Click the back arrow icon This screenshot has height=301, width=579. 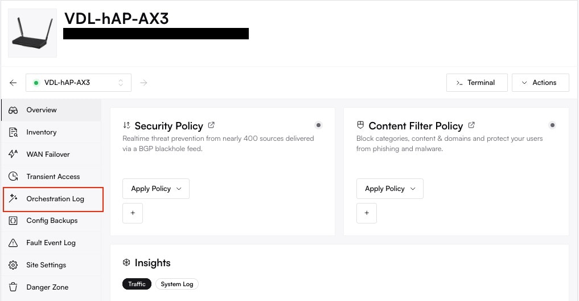[x=13, y=83]
